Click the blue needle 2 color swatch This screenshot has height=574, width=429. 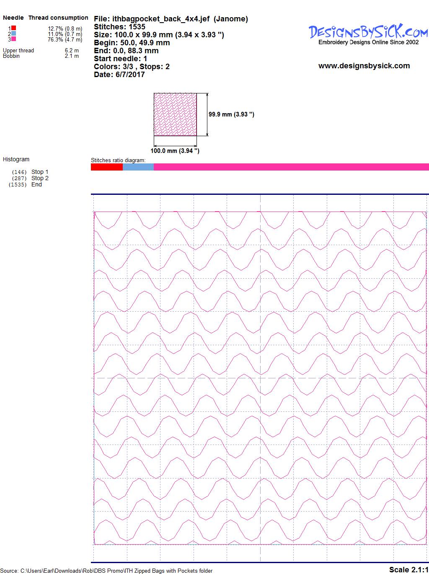(14, 34)
